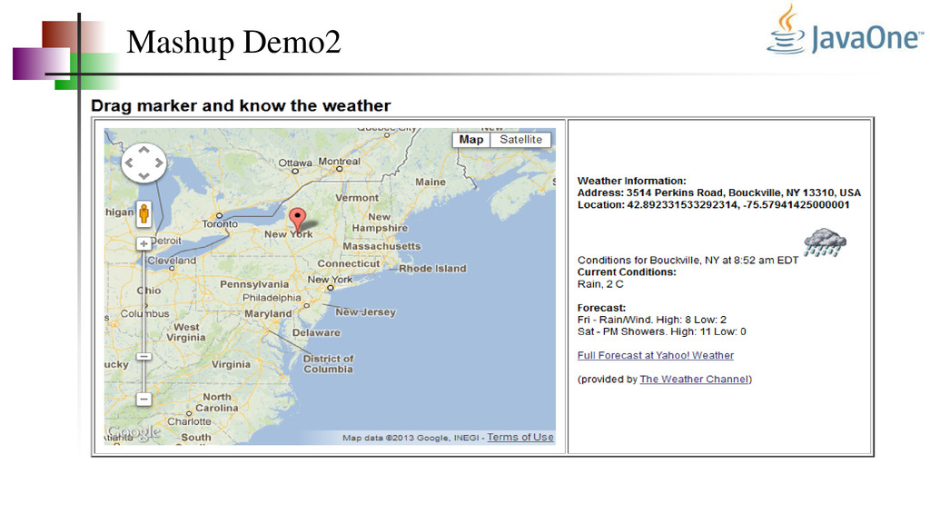Screen dimensions: 930x523
Task: Pan map right using the right arrow
Action: [x=158, y=163]
